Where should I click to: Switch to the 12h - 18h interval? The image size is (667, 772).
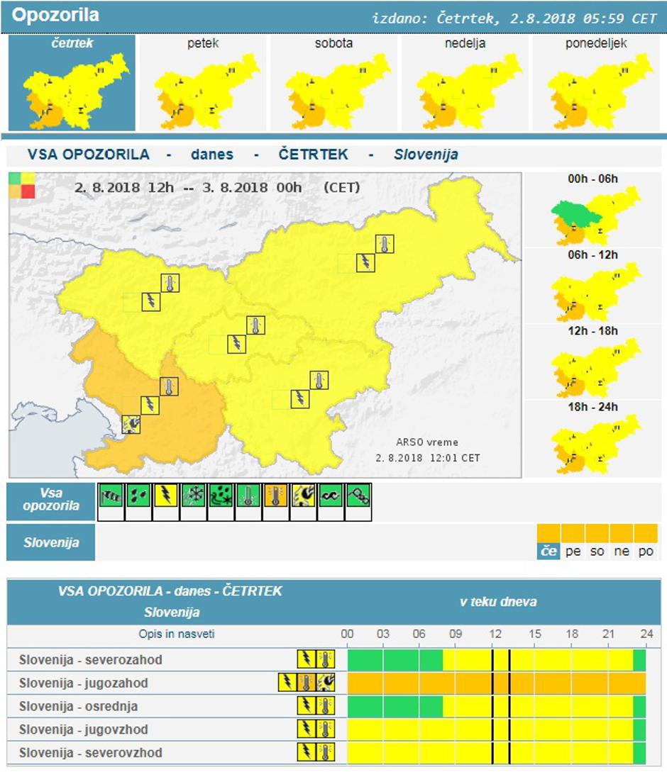point(595,367)
